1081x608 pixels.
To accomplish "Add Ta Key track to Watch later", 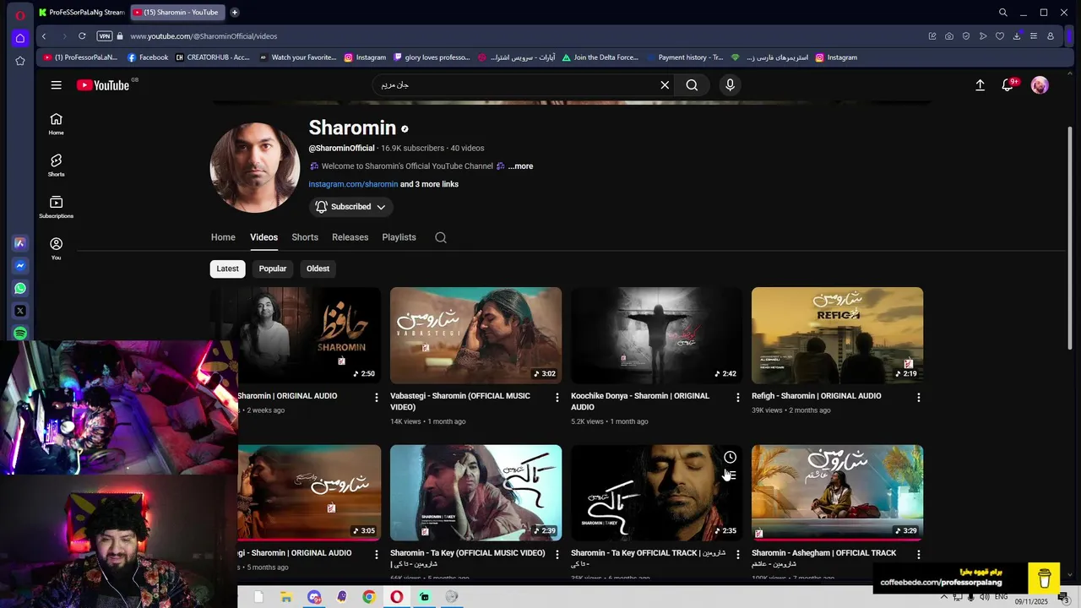I will (x=730, y=457).
